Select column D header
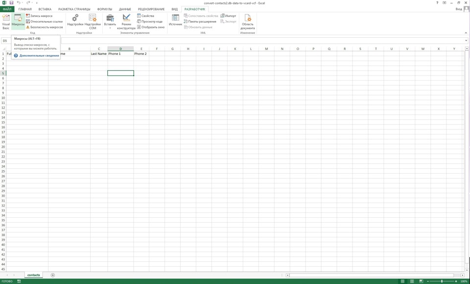This screenshot has height=284, width=470. point(120,49)
